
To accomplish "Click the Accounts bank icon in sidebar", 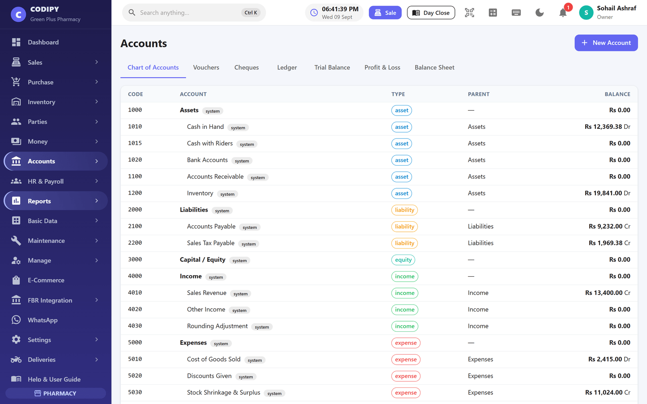I will (x=16, y=161).
